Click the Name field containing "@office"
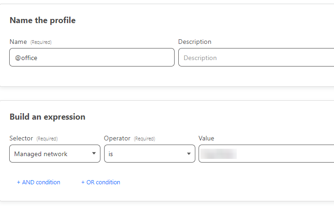This screenshot has height=206, width=334. click(92, 58)
